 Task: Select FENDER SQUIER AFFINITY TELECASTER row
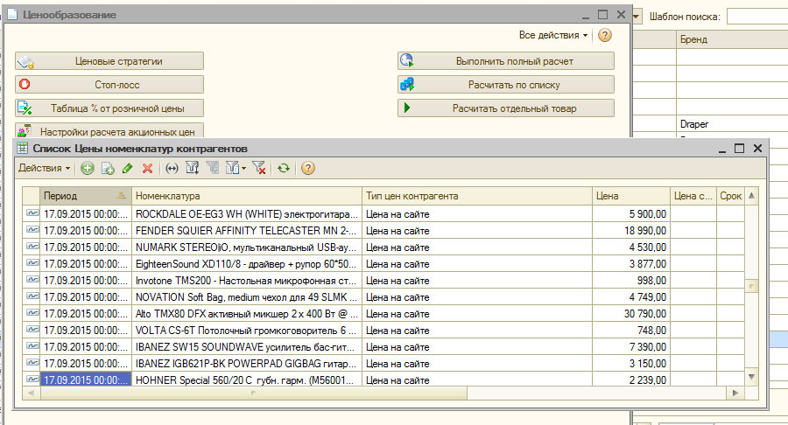click(x=383, y=231)
